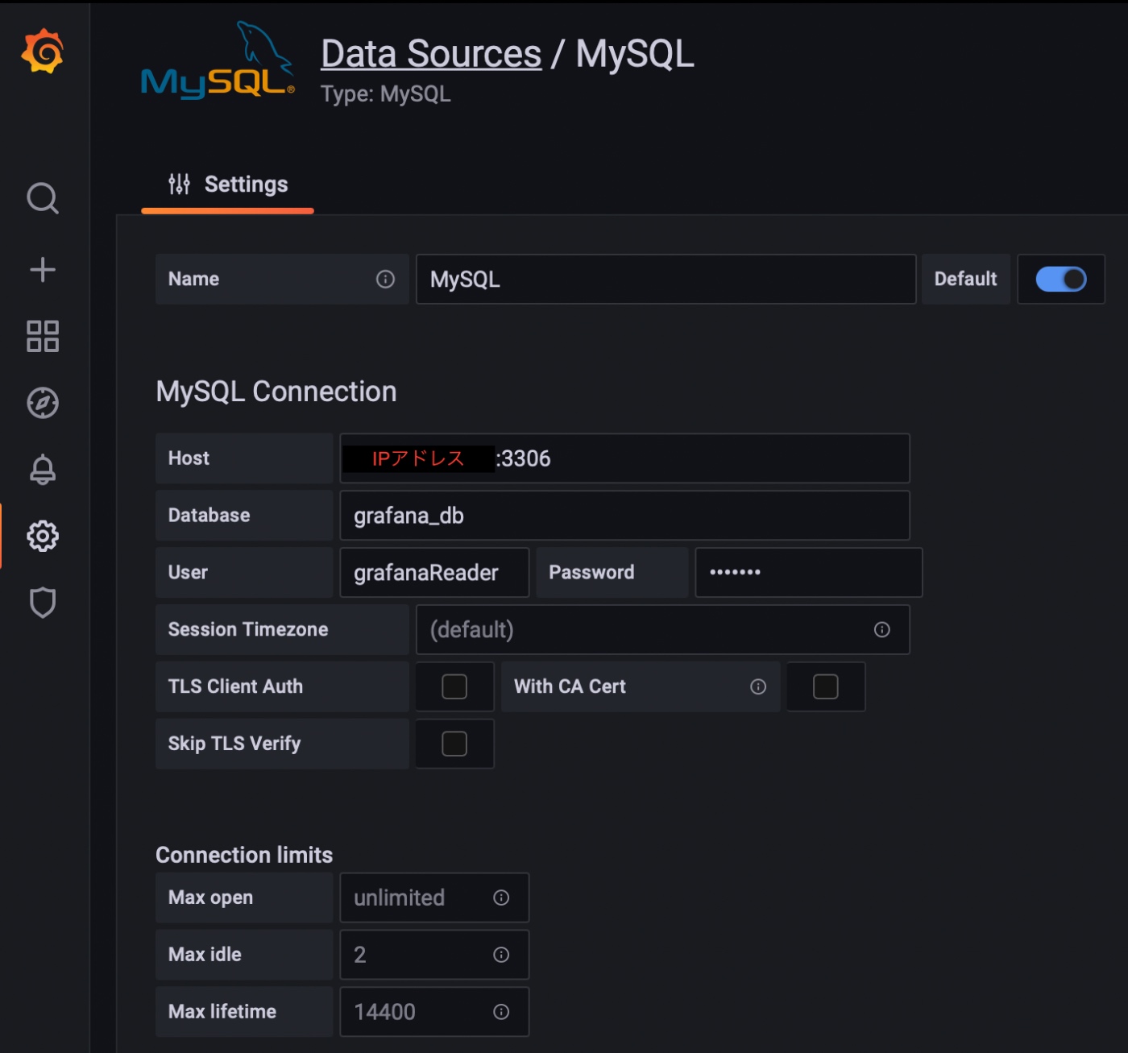Click the Max idle info icon
1128x1053 pixels.
point(501,955)
